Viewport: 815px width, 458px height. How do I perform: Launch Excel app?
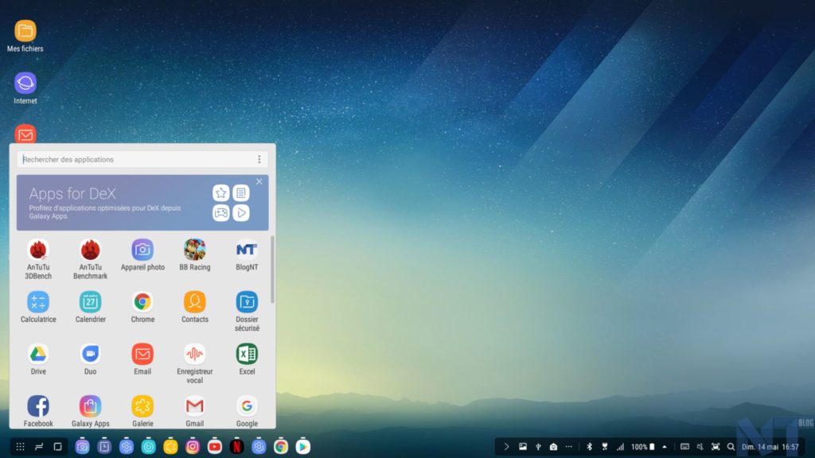pyautogui.click(x=247, y=359)
